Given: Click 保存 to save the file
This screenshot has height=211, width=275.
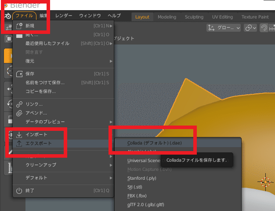Looking at the screenshot, I should coord(63,74).
